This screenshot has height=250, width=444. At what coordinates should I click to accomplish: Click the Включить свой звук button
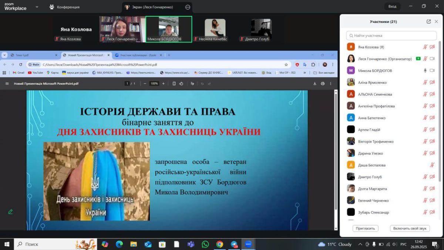point(410,228)
